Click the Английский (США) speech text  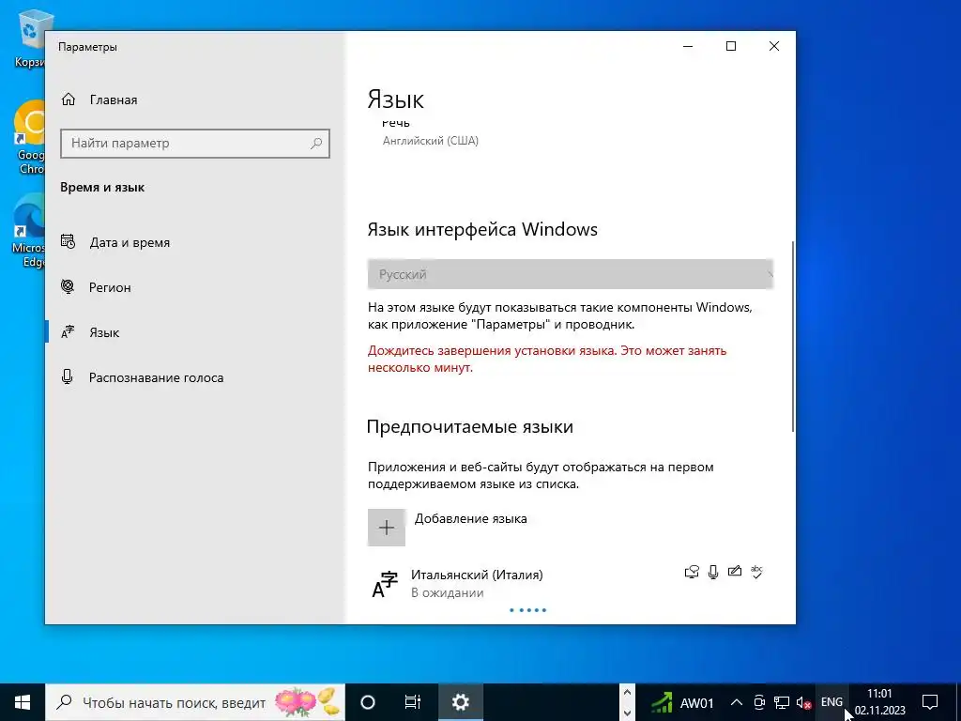(x=430, y=141)
